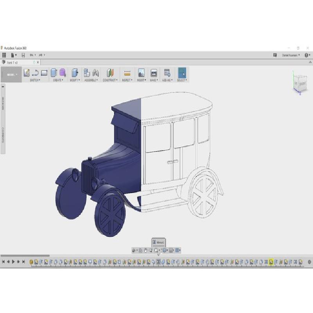Close the Ford T document tab

[38, 62]
